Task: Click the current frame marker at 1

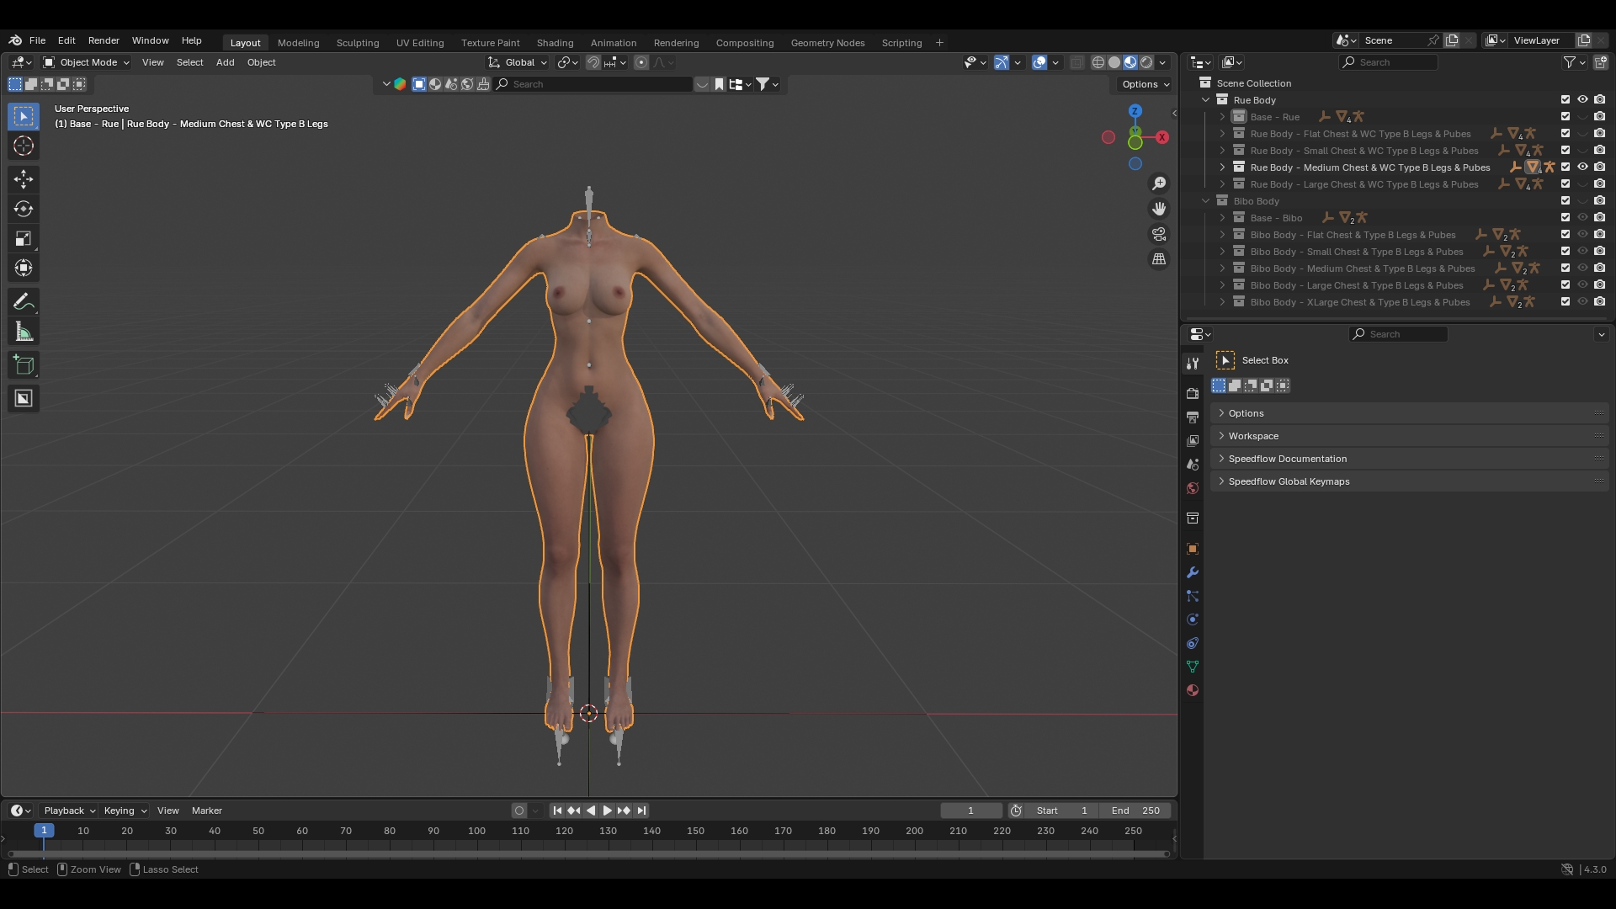Action: [x=44, y=831]
